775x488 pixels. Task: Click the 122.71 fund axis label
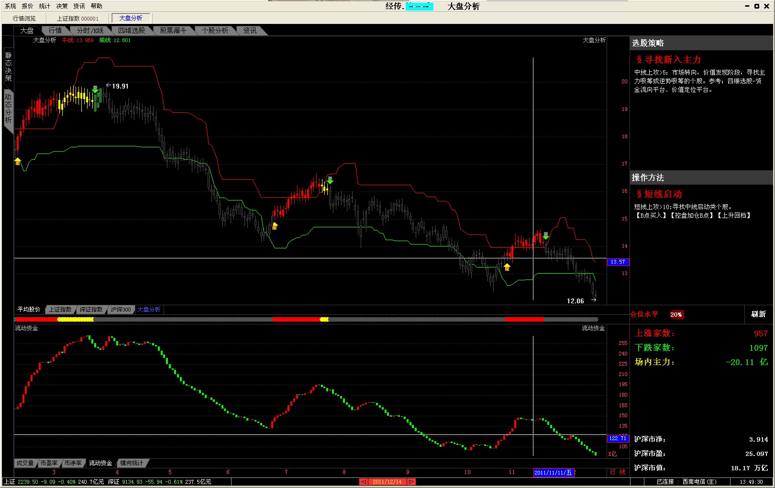click(x=618, y=438)
